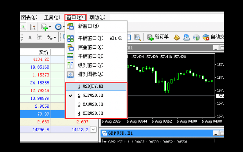Click the market watch scroll down arrow
Image resolution: width=243 pixels, height=152 pixels.
[93, 130]
